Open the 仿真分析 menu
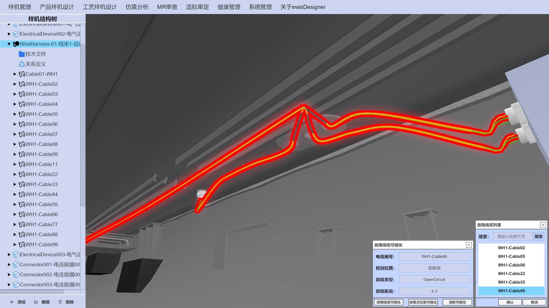549x308 pixels. tap(137, 7)
